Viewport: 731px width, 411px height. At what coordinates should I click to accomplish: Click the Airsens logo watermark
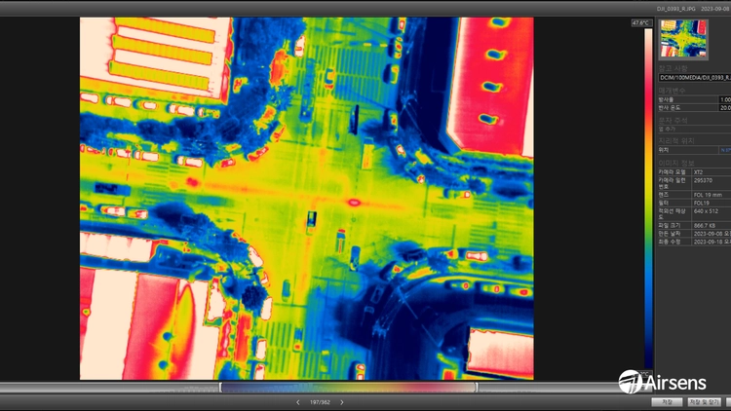pos(662,382)
